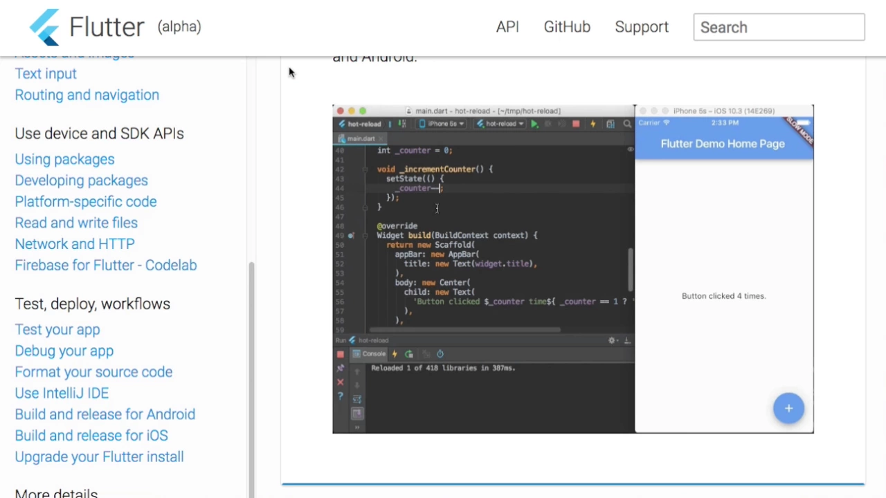Open Upgrade your Flutter install link
The width and height of the screenshot is (886, 498).
click(99, 457)
